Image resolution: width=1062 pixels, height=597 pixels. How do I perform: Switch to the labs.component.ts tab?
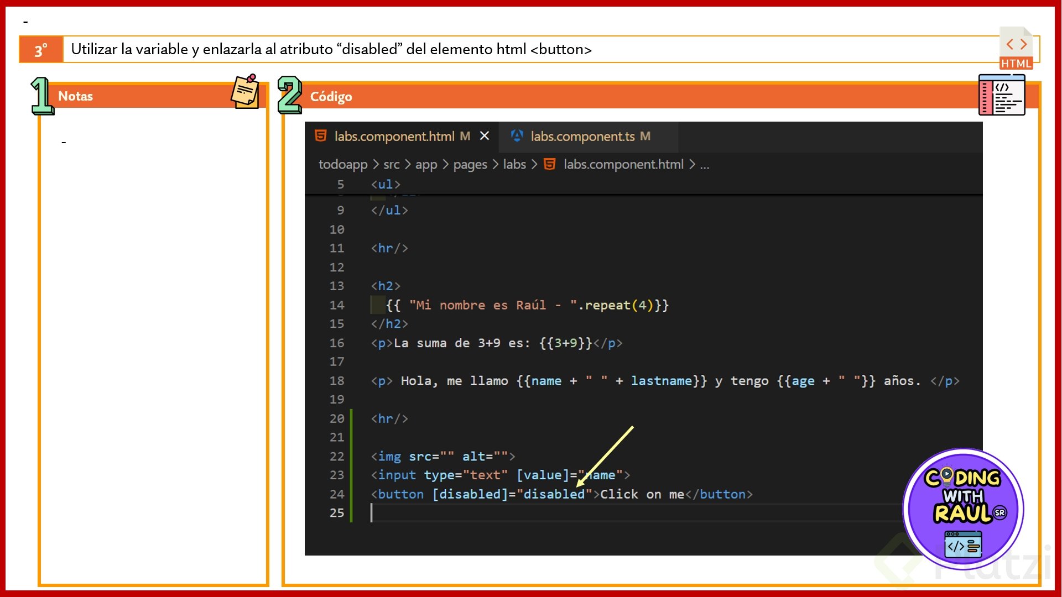coord(582,136)
